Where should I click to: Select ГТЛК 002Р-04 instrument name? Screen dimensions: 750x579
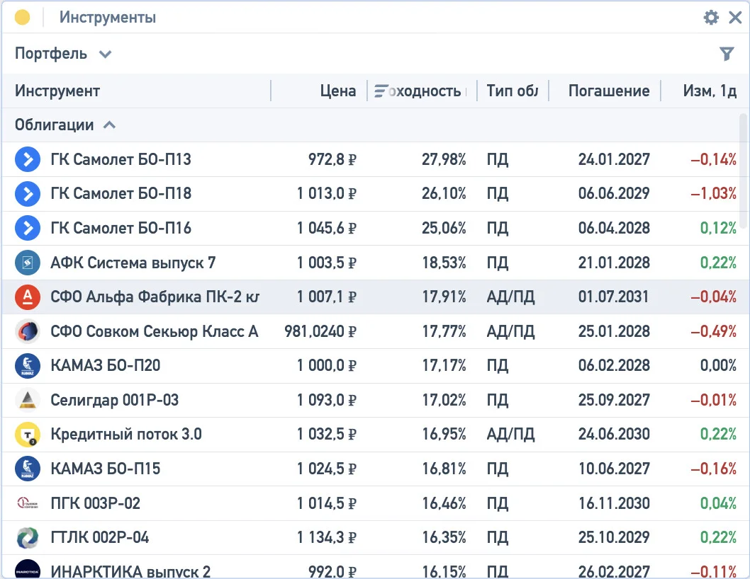point(100,537)
